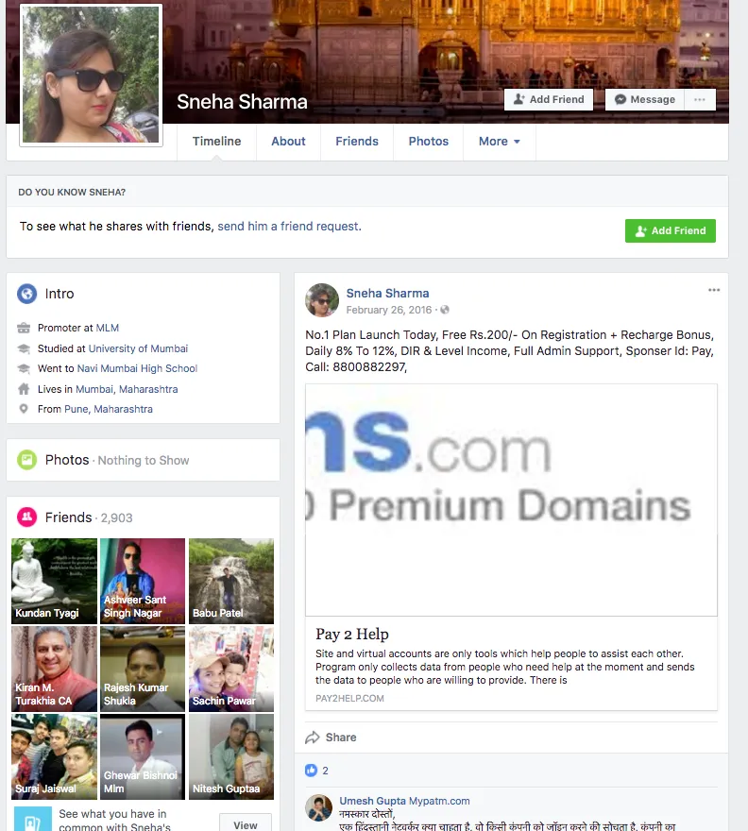View the 2 likes count
Viewport: 748px width, 831px height.
325,771
